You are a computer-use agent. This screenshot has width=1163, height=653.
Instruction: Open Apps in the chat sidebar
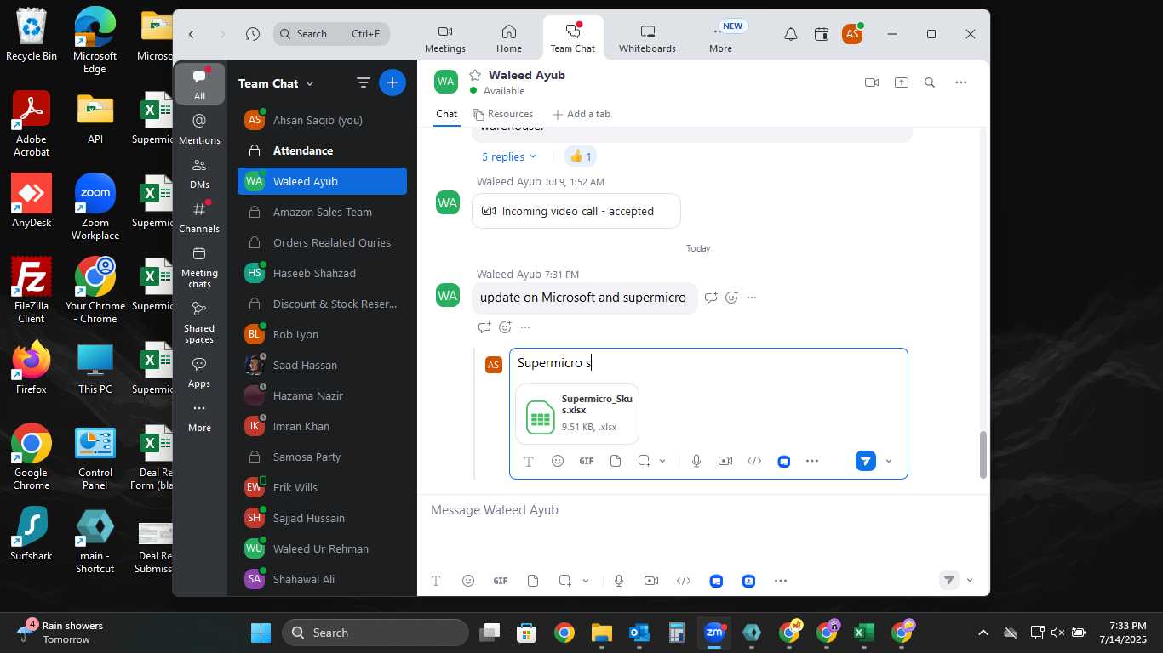point(199,372)
